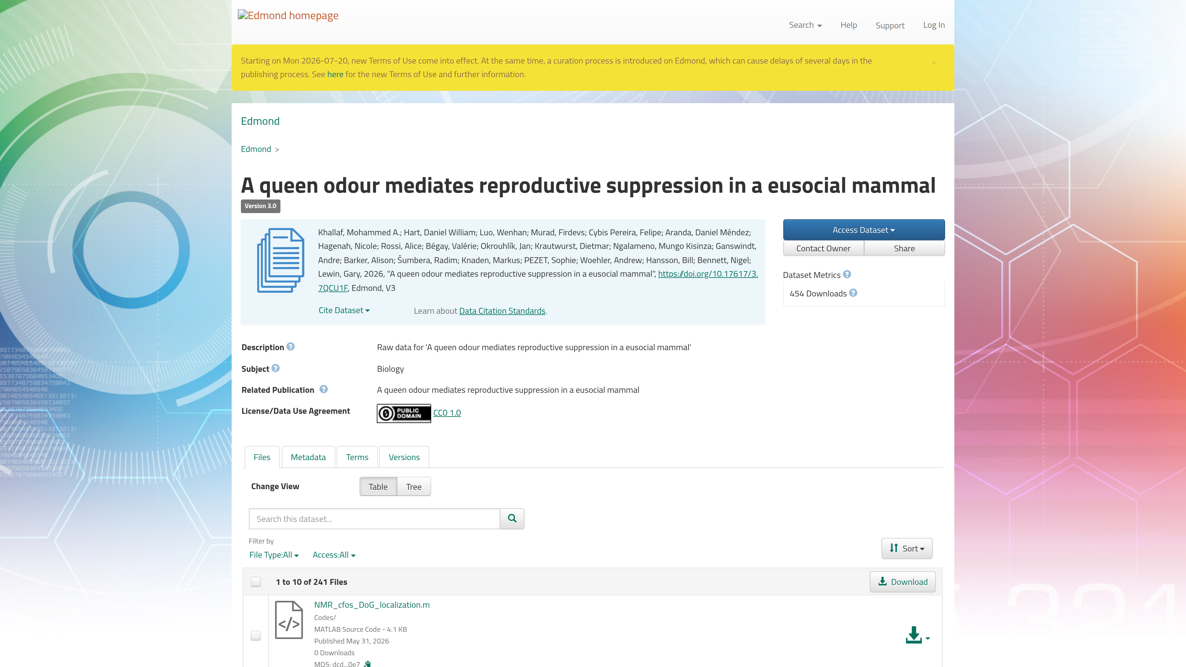Viewport: 1186px width, 667px height.
Task: Click the Version 3.0 badge
Action: (x=260, y=206)
